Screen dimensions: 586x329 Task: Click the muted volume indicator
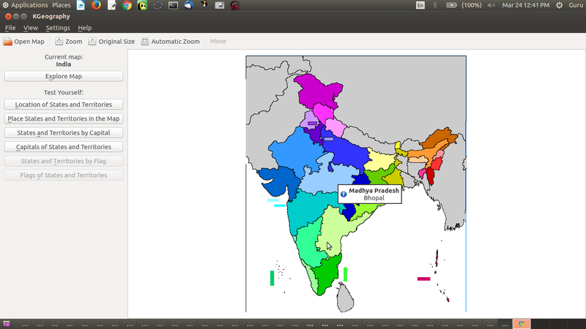[491, 5]
